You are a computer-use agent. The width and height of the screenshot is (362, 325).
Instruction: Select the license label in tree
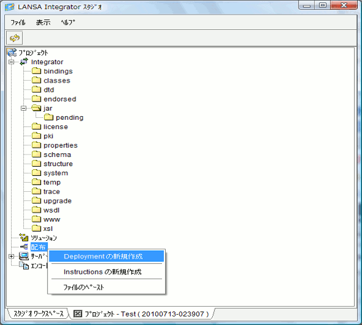[x=56, y=126]
